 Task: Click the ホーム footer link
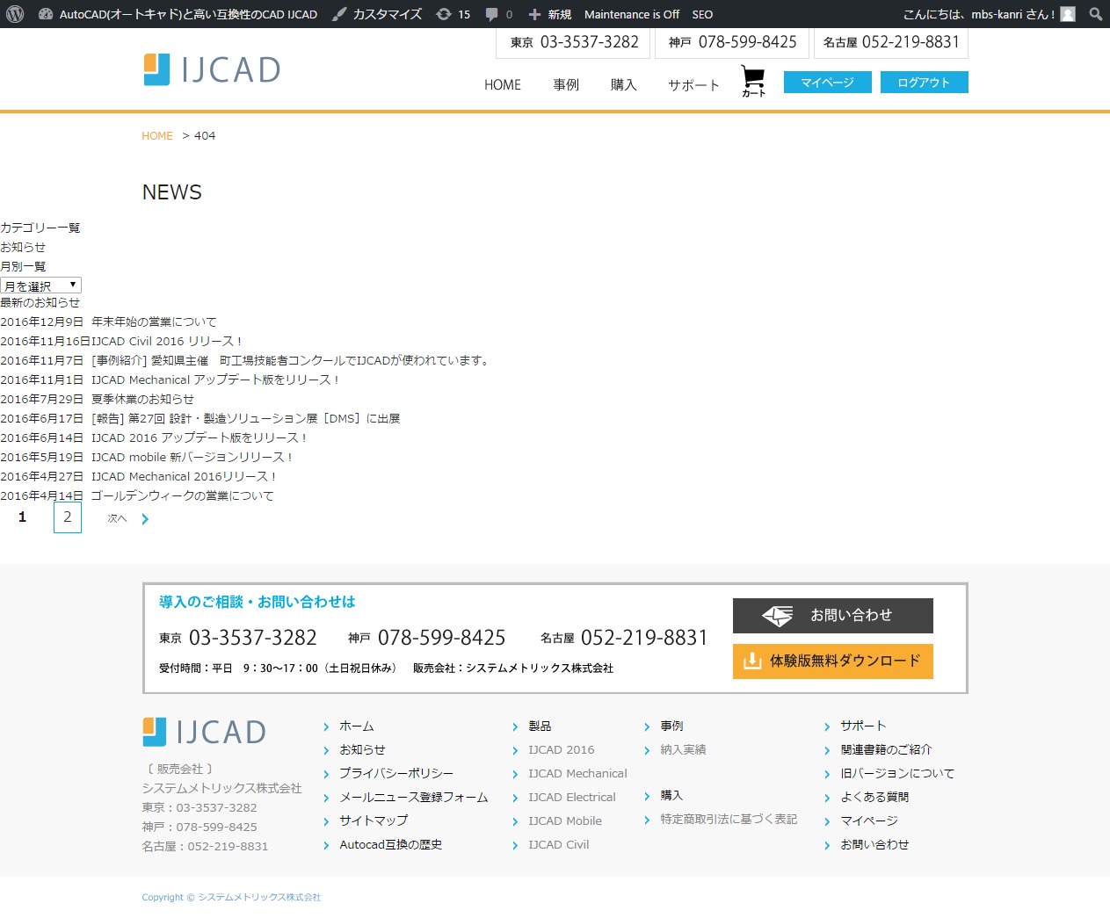[357, 726]
